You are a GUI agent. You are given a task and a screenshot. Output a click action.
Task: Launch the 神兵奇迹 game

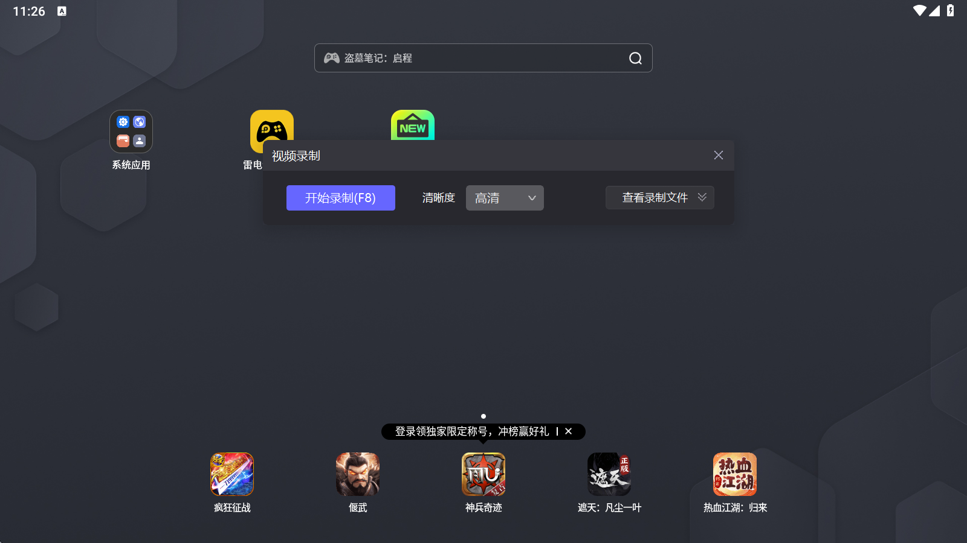click(x=483, y=474)
